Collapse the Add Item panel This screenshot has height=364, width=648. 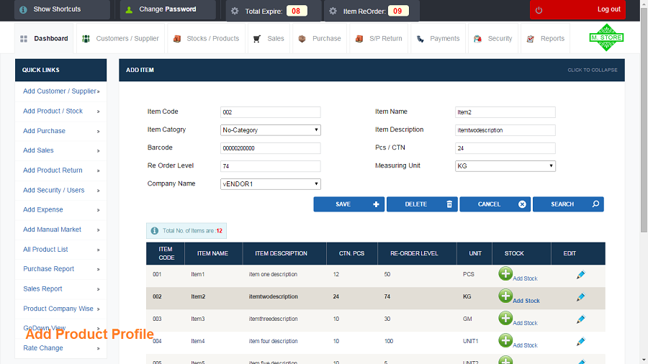[593, 70]
